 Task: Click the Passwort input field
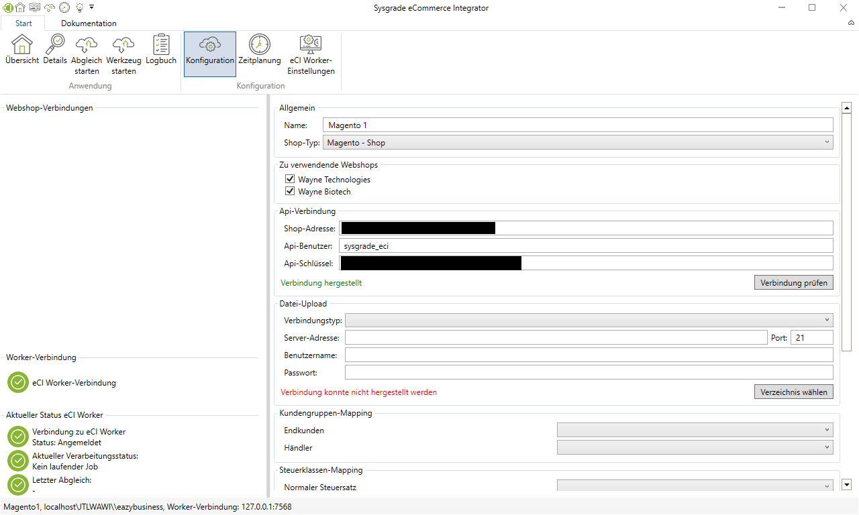[589, 372]
